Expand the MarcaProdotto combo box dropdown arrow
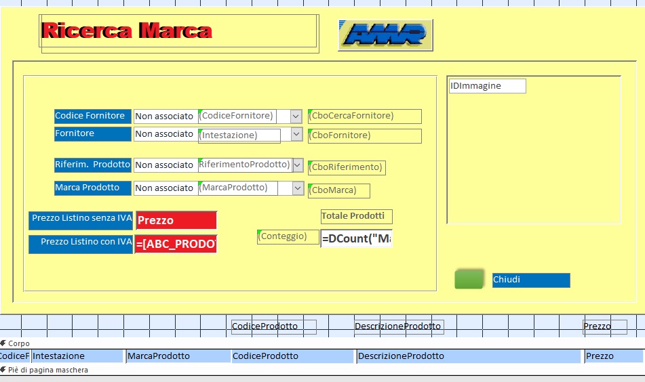This screenshot has height=382, width=645. 297,188
